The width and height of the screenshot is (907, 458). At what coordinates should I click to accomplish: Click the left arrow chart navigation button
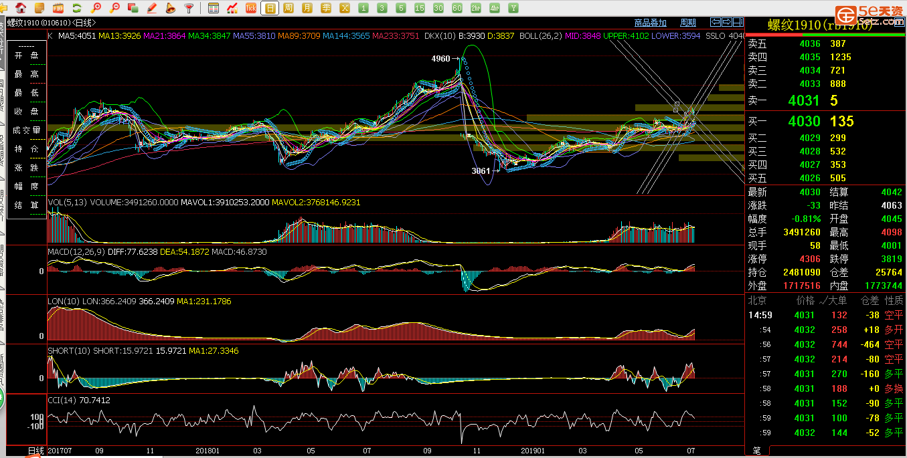coord(716,22)
